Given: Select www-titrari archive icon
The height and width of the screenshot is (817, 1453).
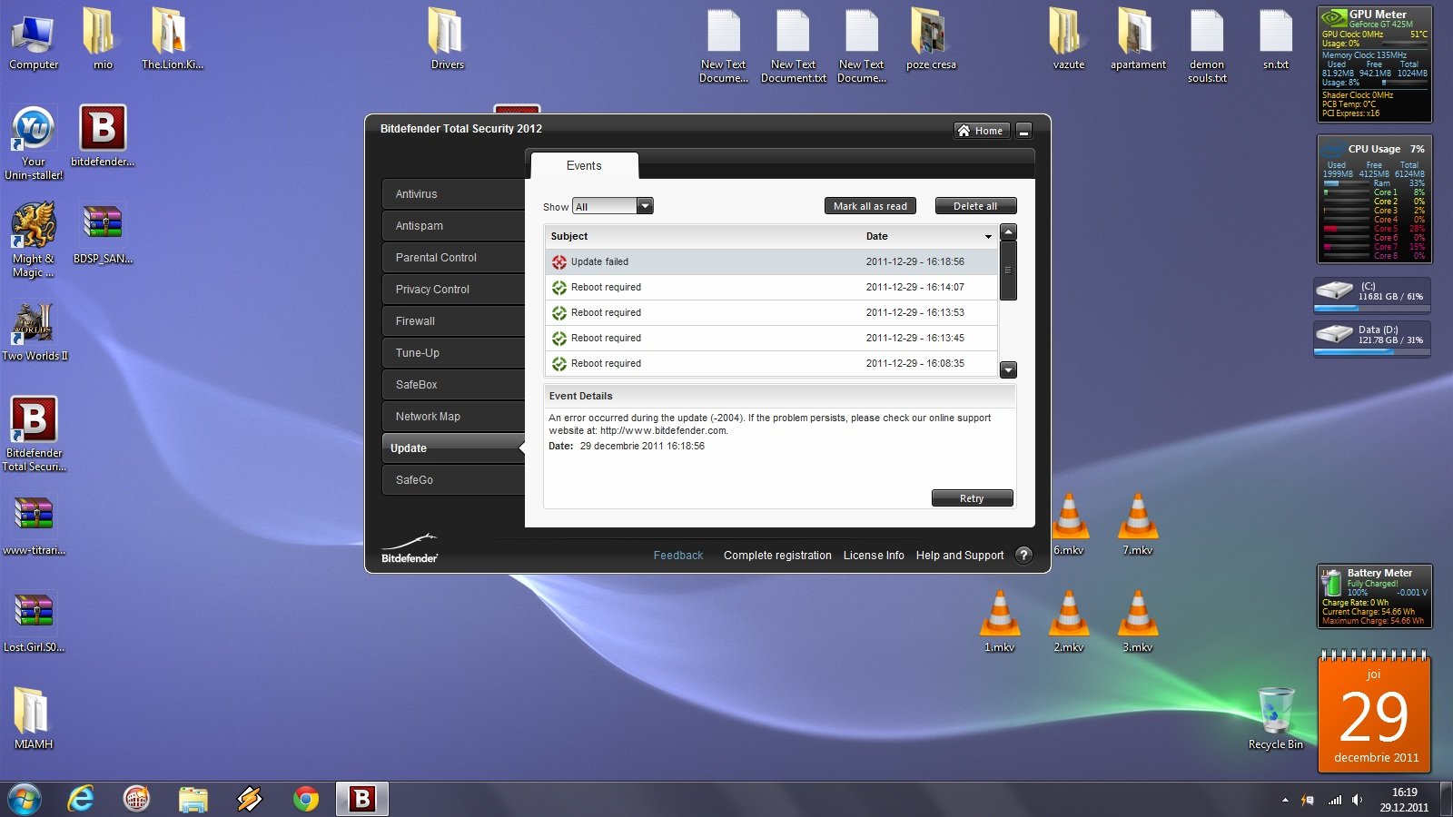Looking at the screenshot, I should pyautogui.click(x=34, y=526).
